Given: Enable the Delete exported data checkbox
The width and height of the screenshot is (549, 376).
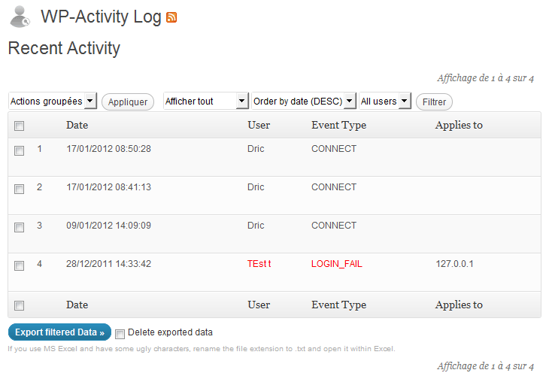Looking at the screenshot, I should click(x=120, y=334).
